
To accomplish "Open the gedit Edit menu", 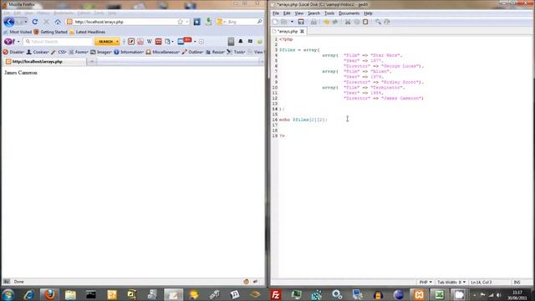I will tap(287, 13).
